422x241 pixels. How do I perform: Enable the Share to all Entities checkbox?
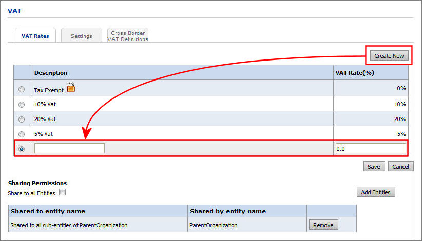point(62,193)
